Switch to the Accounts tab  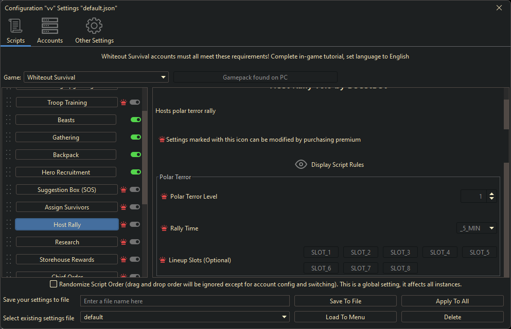point(50,31)
